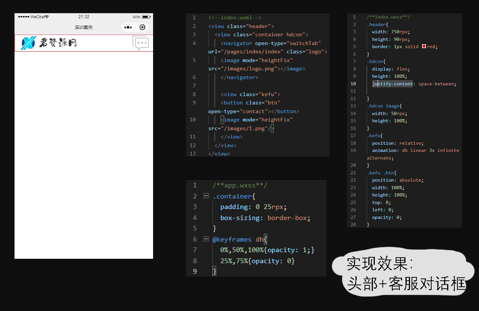Image resolution: width=479 pixels, height=311 pixels.
Task: Click the width: 50rpx declaration
Action: tap(390, 114)
